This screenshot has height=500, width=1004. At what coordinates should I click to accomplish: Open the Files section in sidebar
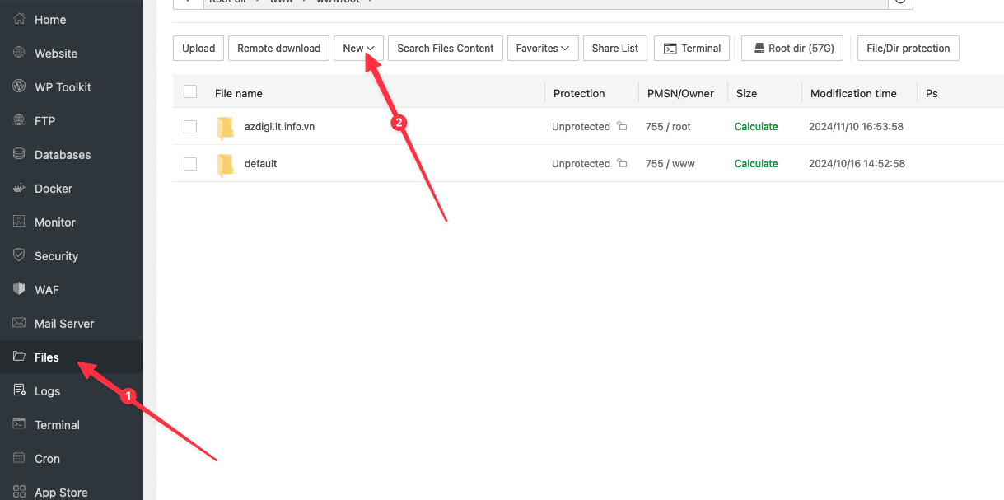(x=47, y=357)
